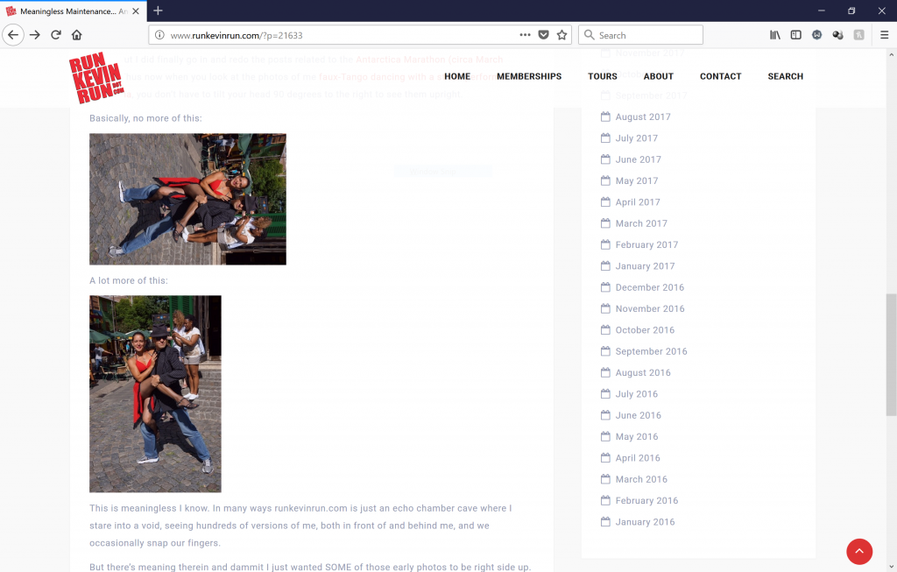Close the Meaningless Maintenance tab
Image resolution: width=897 pixels, height=572 pixels.
[x=136, y=11]
